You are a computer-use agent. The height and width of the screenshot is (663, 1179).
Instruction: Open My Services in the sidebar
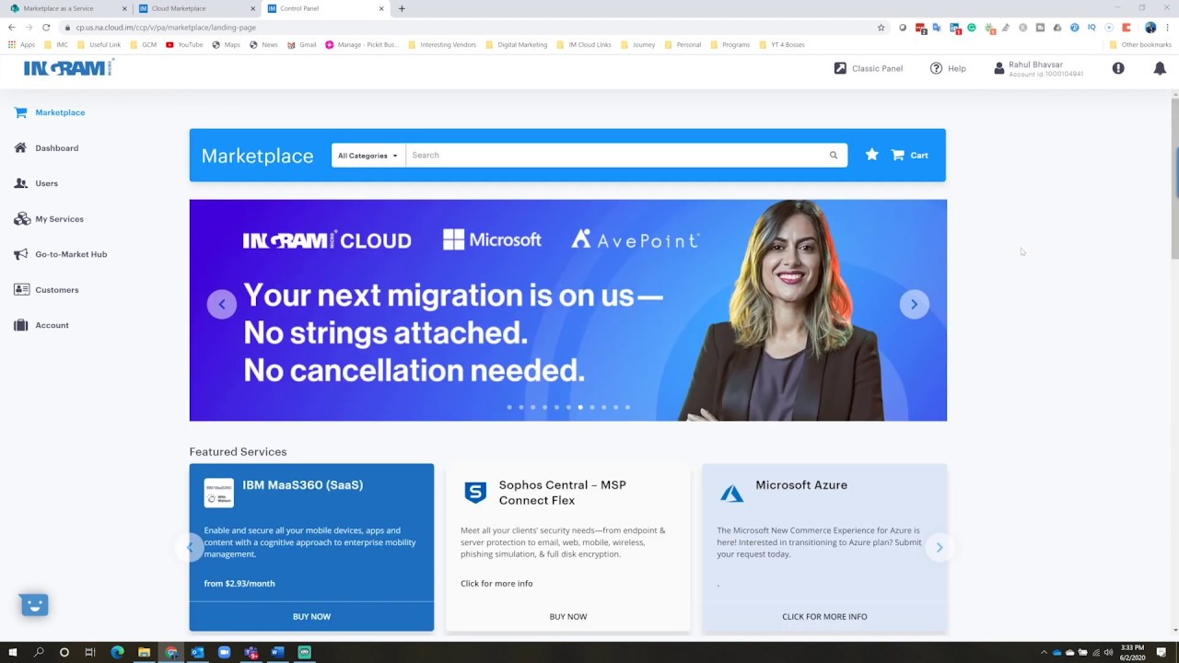[x=59, y=219]
